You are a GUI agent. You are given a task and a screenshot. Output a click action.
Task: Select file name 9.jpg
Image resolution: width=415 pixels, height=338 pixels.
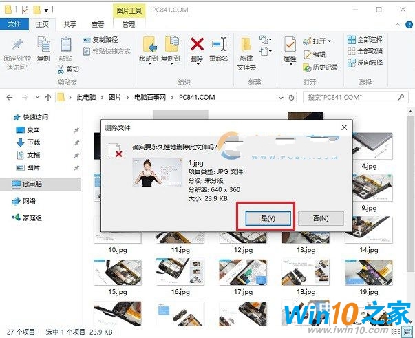point(369,208)
